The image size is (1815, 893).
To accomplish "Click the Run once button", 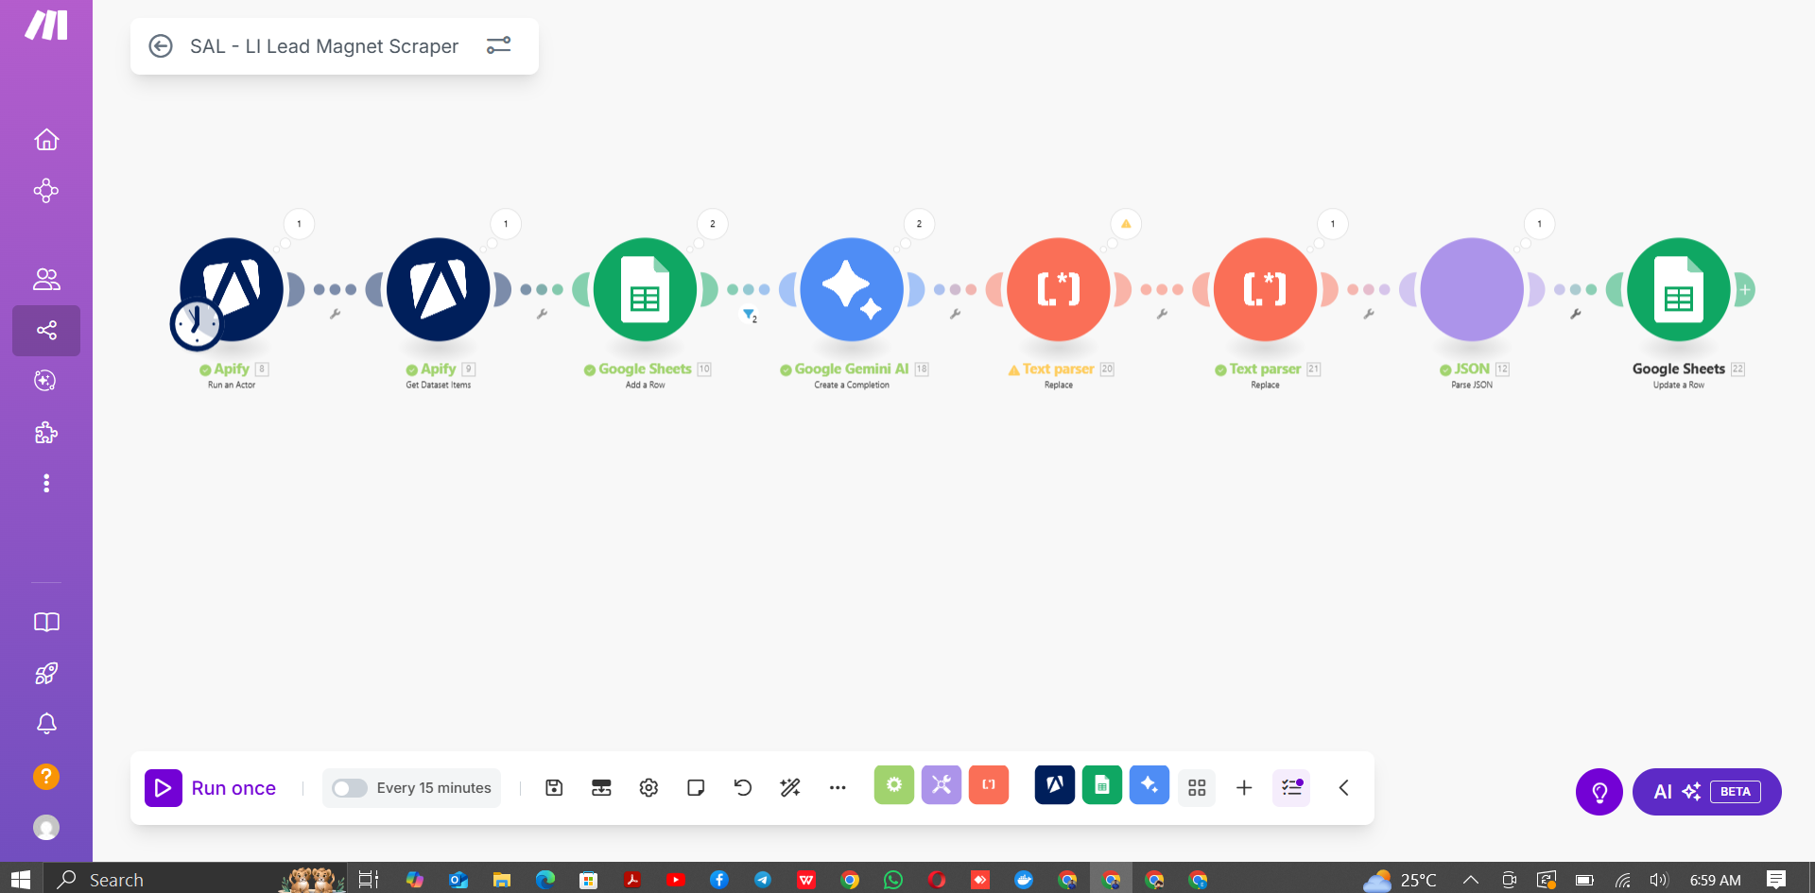I will 211,788.
